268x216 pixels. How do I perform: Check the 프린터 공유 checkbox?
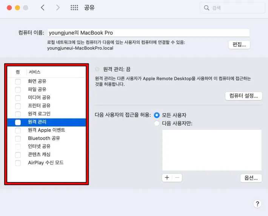point(18,106)
